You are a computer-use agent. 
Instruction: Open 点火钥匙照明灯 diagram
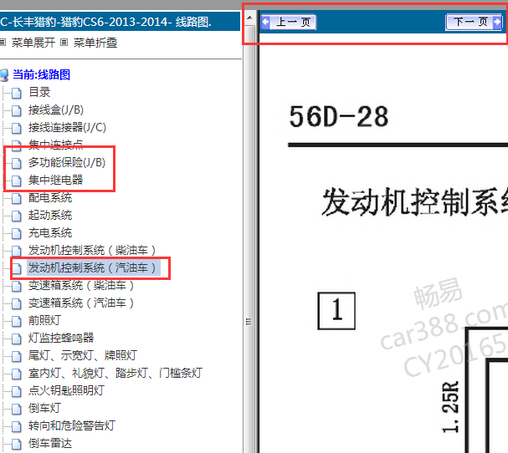click(x=67, y=390)
